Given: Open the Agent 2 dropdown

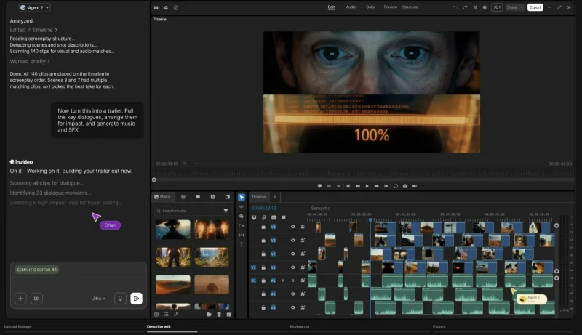Looking at the screenshot, I should [34, 7].
